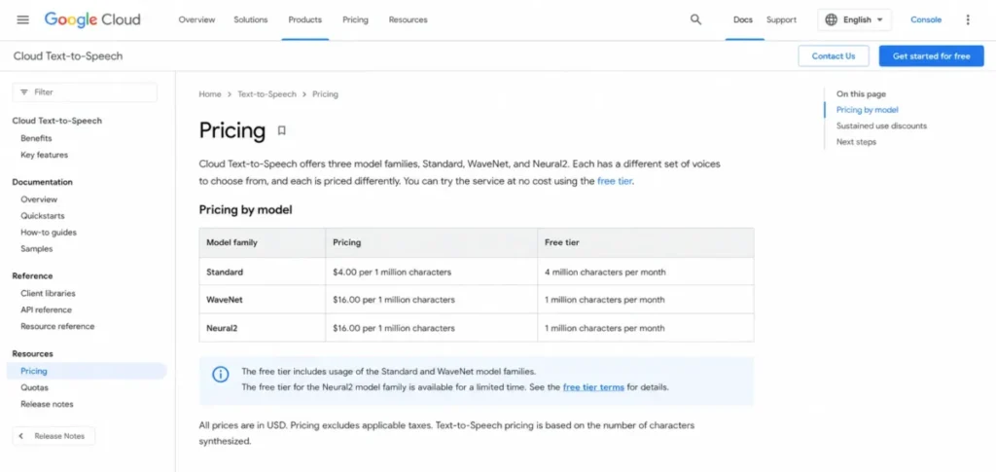This screenshot has height=472, width=996.
Task: Open Samples in the sidebar
Action: [x=36, y=248]
